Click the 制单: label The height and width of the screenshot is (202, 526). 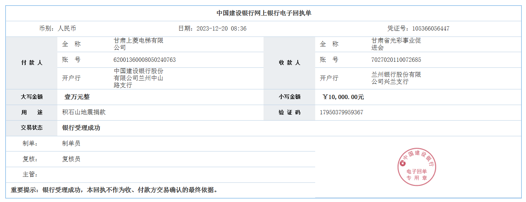[30, 143]
